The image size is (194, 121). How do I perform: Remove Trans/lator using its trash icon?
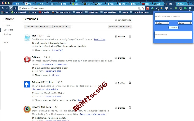pos(130,36)
